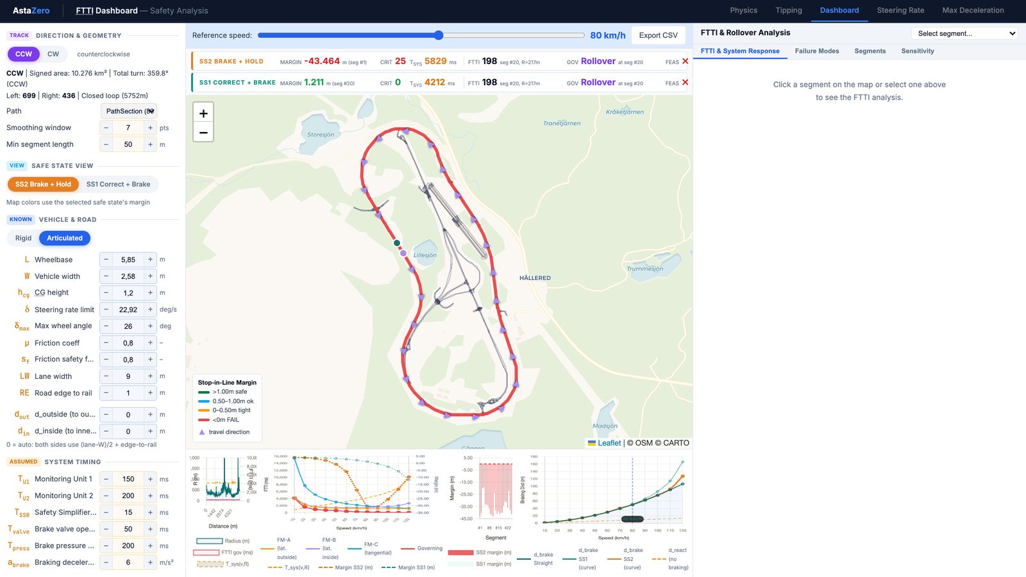
Task: Click purple position marker on track
Action: point(403,253)
